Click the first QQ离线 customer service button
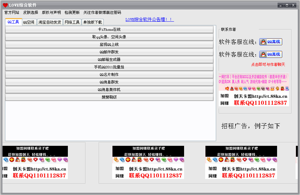Image resolution: width=300 pixels, height=195 pixels. point(271,42)
